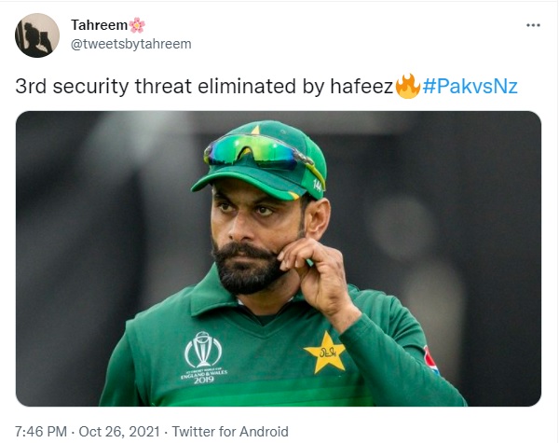The height and width of the screenshot is (443, 559).
Task: Click the Oct 26, 2021 date
Action: tap(119, 432)
